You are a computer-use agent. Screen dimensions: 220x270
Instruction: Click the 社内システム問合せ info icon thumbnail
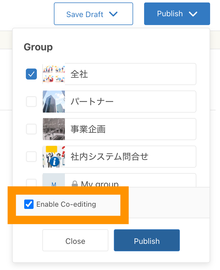click(x=54, y=157)
